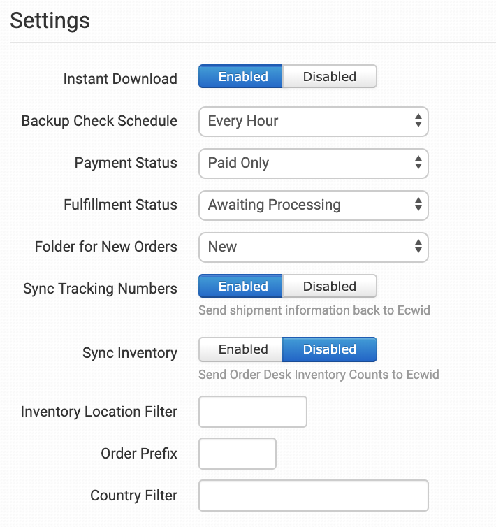
Task: Click the Instant Download label text
Action: coord(120,79)
